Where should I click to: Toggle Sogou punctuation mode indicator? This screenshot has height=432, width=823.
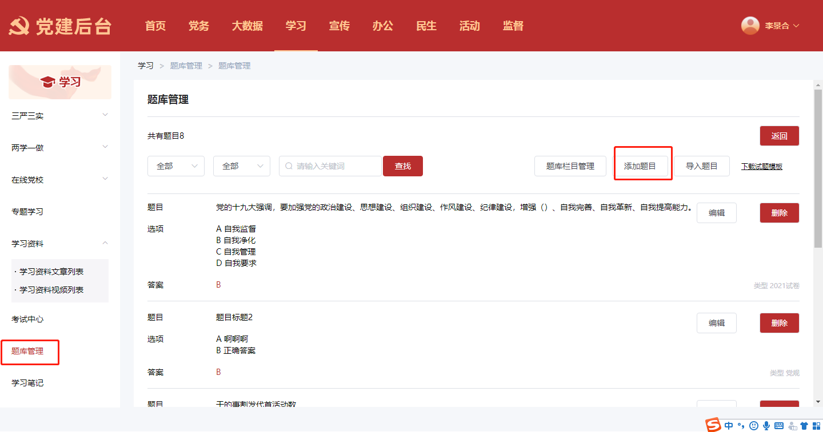pyautogui.click(x=741, y=425)
